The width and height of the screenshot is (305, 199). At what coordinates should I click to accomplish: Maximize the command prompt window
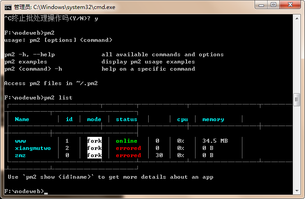273,5
